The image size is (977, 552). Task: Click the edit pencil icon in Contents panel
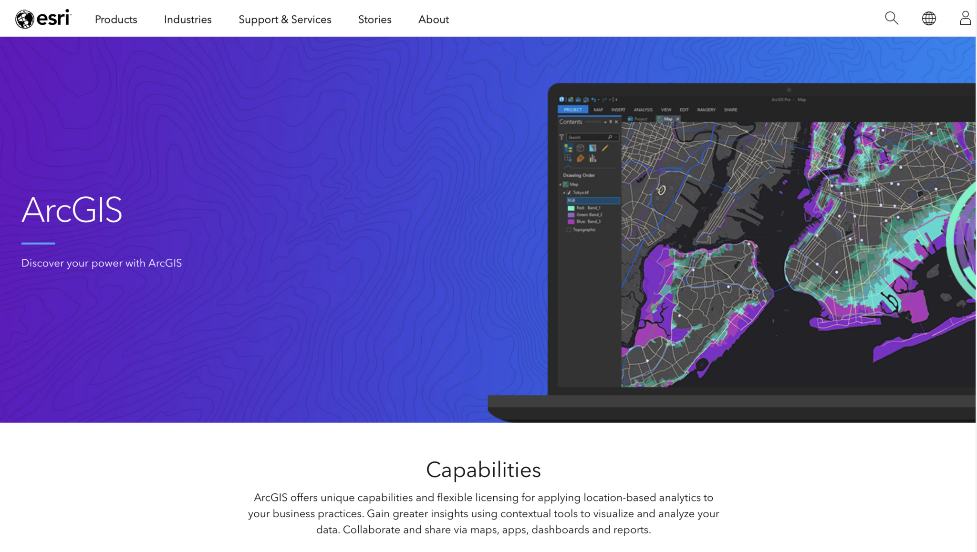click(x=605, y=148)
